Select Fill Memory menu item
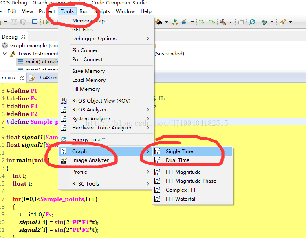This screenshot has width=306, height=238. (106, 89)
